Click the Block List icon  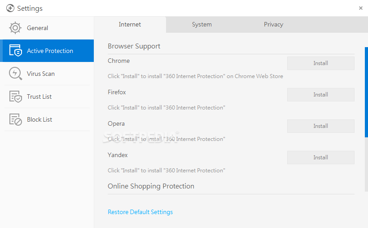pyautogui.click(x=15, y=119)
